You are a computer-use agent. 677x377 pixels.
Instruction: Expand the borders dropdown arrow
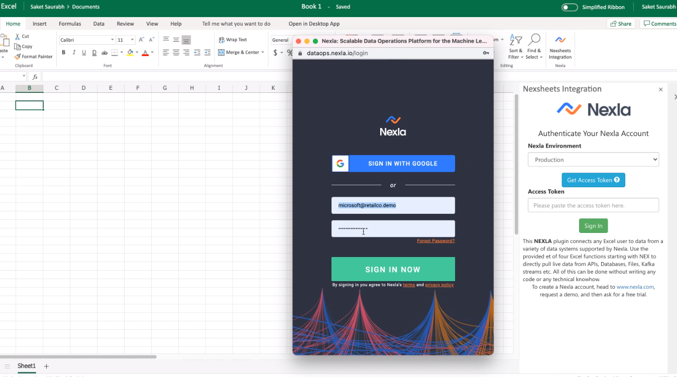[122, 53]
